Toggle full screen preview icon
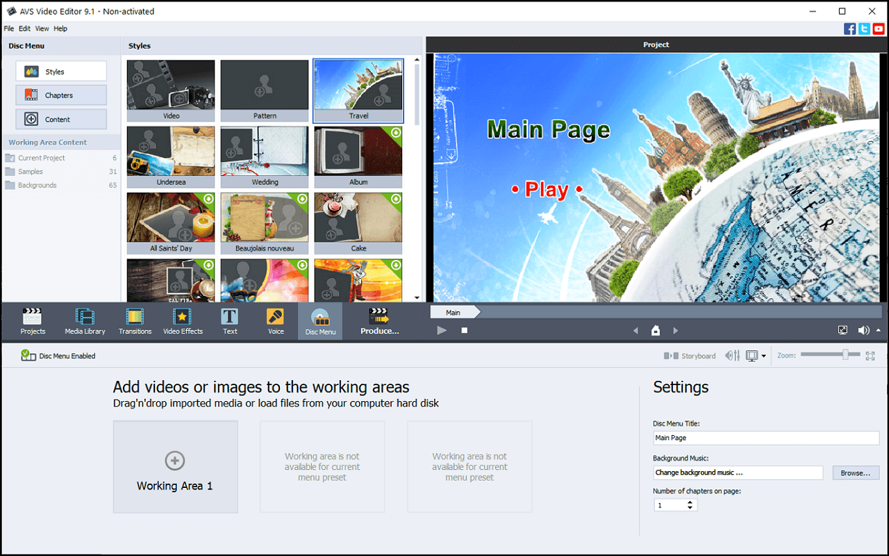The image size is (889, 556). [842, 331]
